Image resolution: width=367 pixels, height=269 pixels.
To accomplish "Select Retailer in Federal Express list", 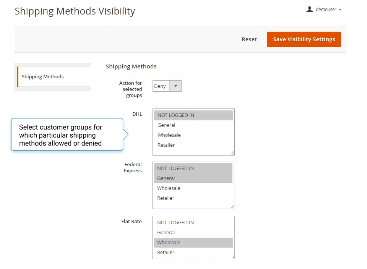I will [x=193, y=198].
